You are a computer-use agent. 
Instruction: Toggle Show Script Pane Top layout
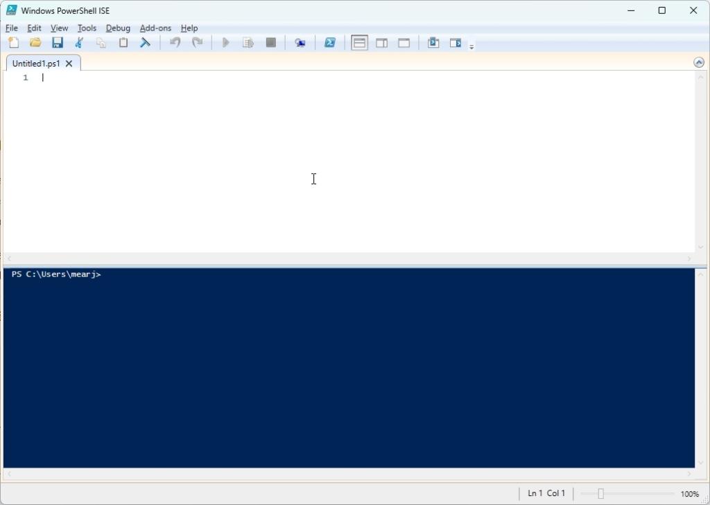tap(359, 42)
